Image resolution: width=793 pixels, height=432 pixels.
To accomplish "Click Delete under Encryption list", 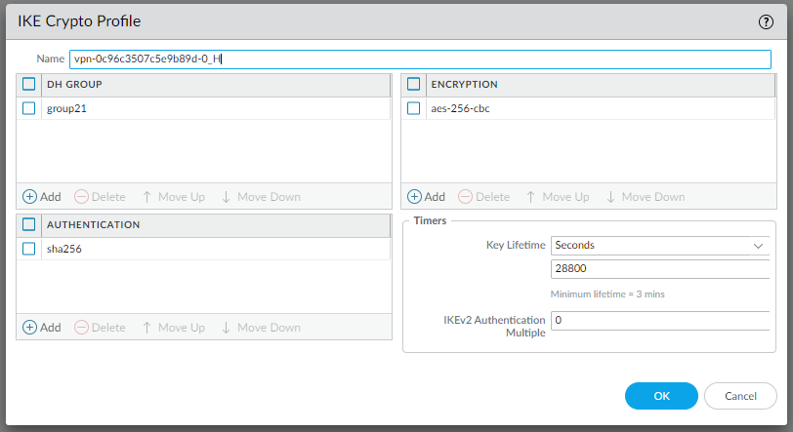I will tap(483, 197).
